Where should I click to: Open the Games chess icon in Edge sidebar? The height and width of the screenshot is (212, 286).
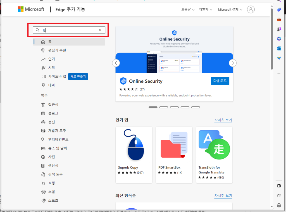[279, 29]
